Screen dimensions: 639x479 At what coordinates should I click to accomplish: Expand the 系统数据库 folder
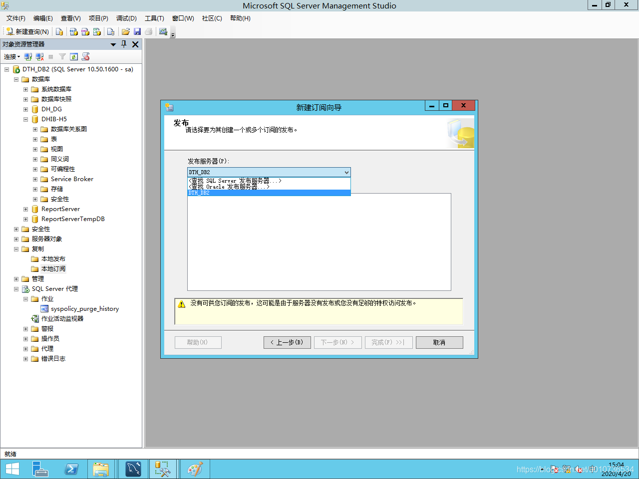pyautogui.click(x=25, y=89)
